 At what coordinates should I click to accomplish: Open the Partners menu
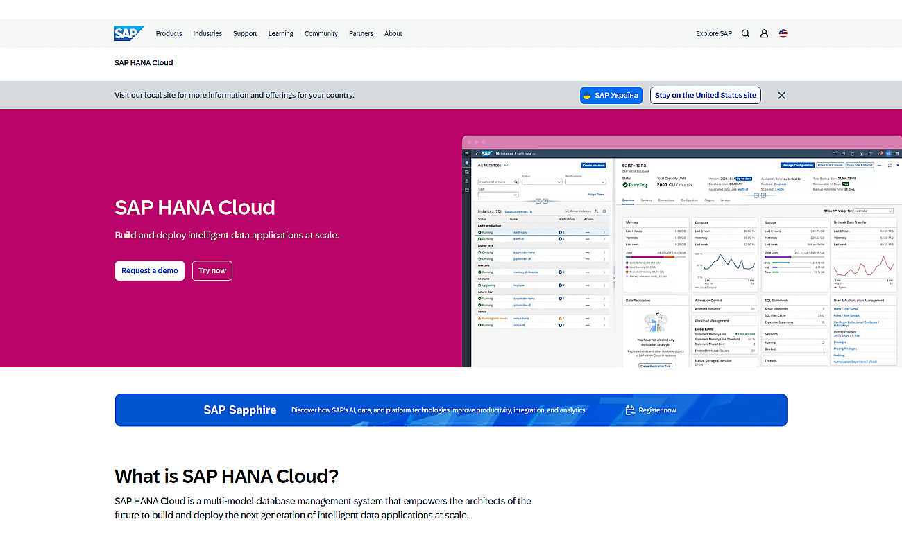click(361, 33)
